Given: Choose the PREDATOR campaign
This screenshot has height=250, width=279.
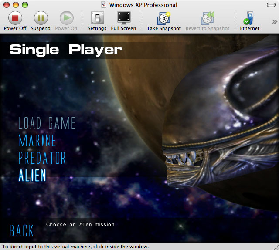Looking at the screenshot, I should coord(42,158).
